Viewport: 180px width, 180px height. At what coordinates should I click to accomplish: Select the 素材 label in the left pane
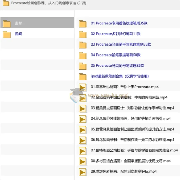[x=18, y=23]
